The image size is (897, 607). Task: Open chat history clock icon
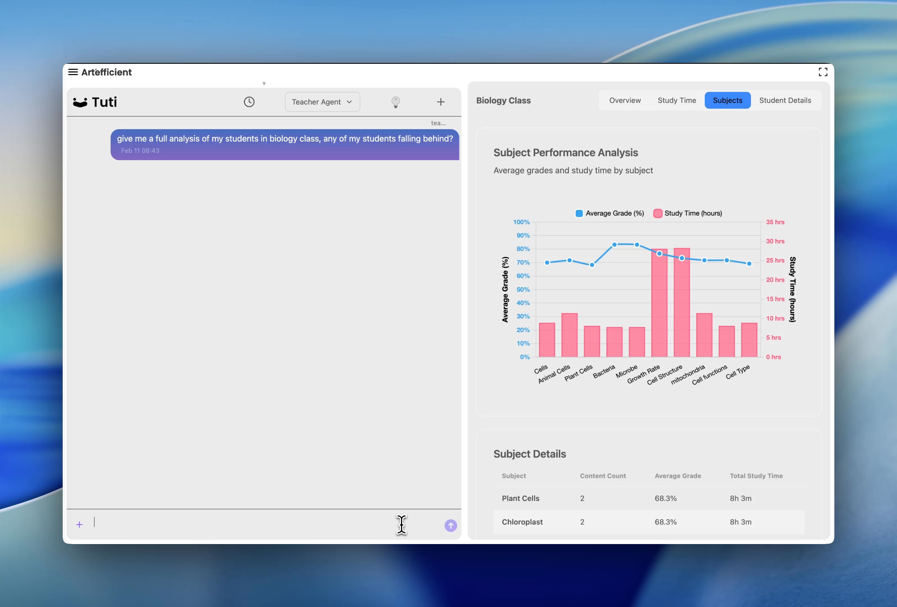point(249,102)
